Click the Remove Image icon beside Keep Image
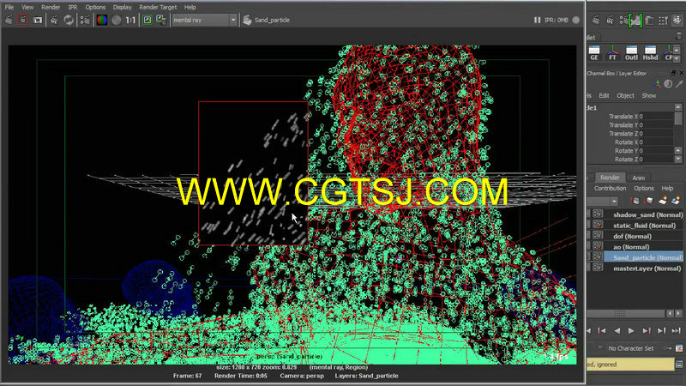 [x=161, y=20]
